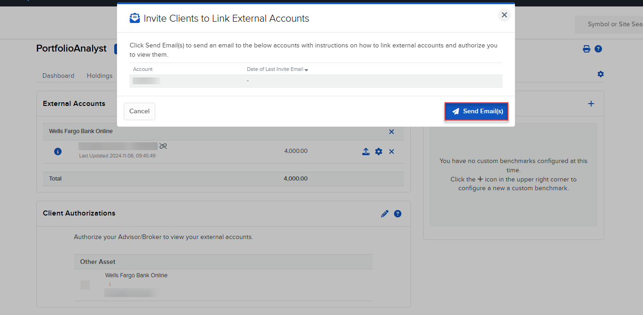Open the account row gear settings
Screen dimensions: 643x315
point(379,152)
